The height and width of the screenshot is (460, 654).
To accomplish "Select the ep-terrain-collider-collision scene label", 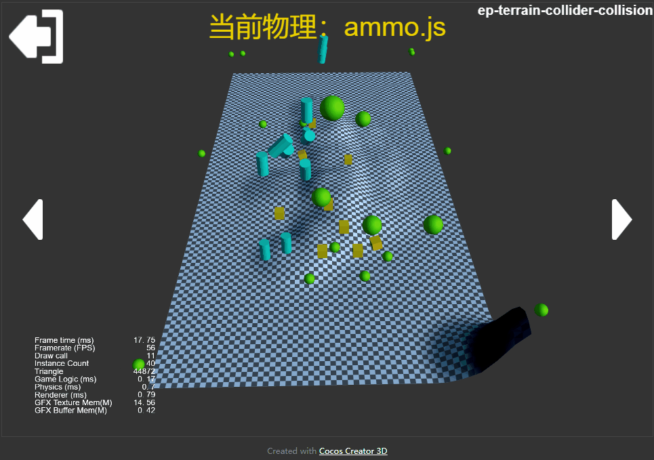I will pyautogui.click(x=565, y=10).
